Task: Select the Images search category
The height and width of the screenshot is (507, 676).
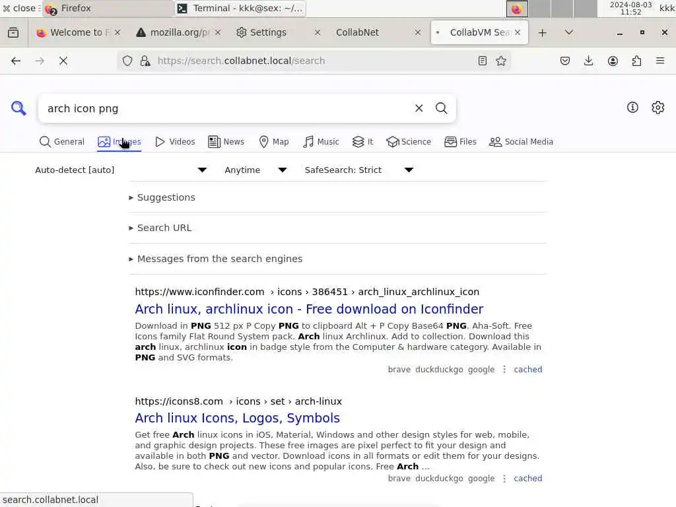Action: 119,142
